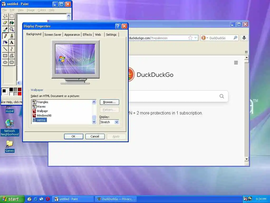Viewport: 270px width, 203px height.
Task: Switch to the Settings tab
Action: coord(111,35)
